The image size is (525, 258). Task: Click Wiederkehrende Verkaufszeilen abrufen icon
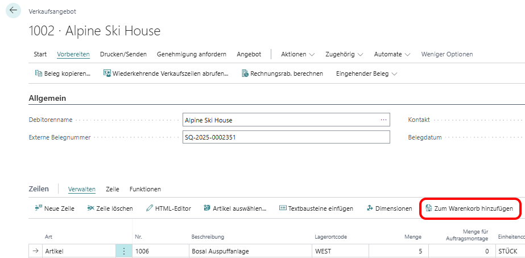coord(106,73)
